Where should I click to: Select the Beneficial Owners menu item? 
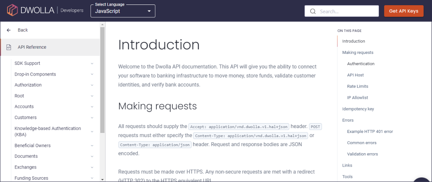(33, 146)
